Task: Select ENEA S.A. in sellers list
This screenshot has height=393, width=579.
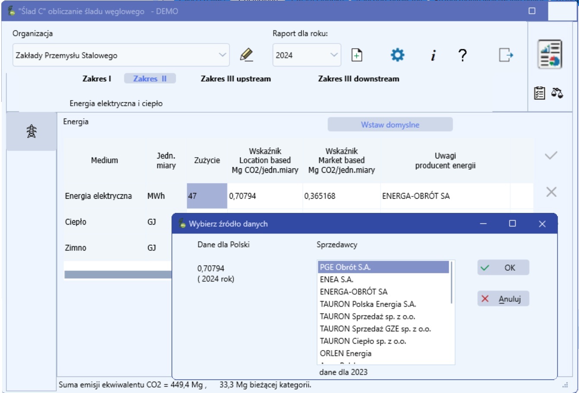Action: point(384,279)
